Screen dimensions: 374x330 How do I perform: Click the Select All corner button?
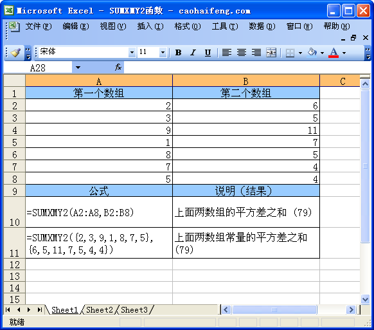15,80
